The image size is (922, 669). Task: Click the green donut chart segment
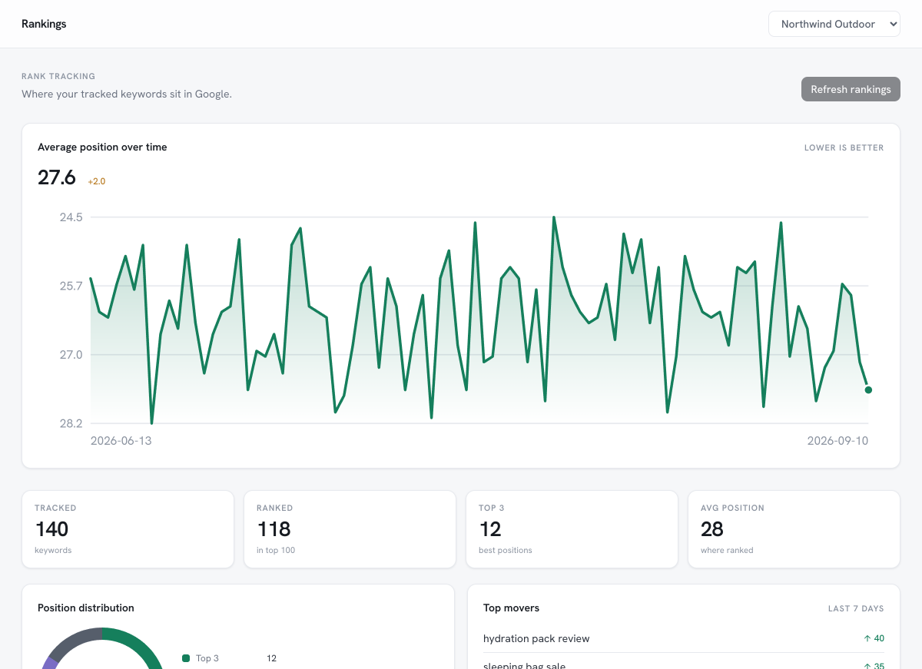142,645
